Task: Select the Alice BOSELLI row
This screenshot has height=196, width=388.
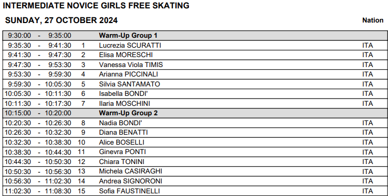Action: 195,143
